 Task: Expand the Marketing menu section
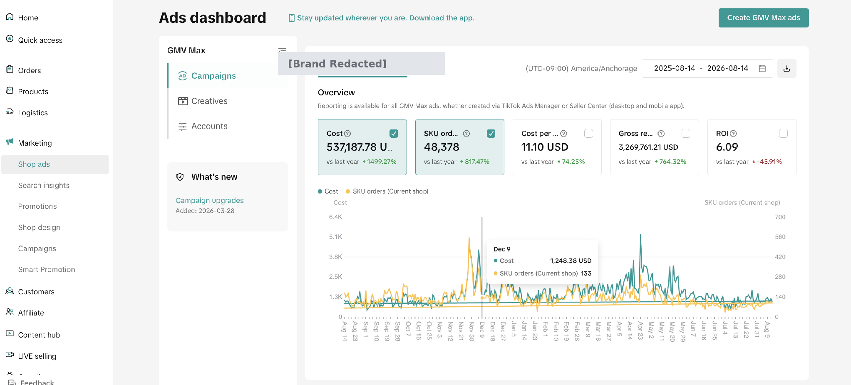coord(35,143)
